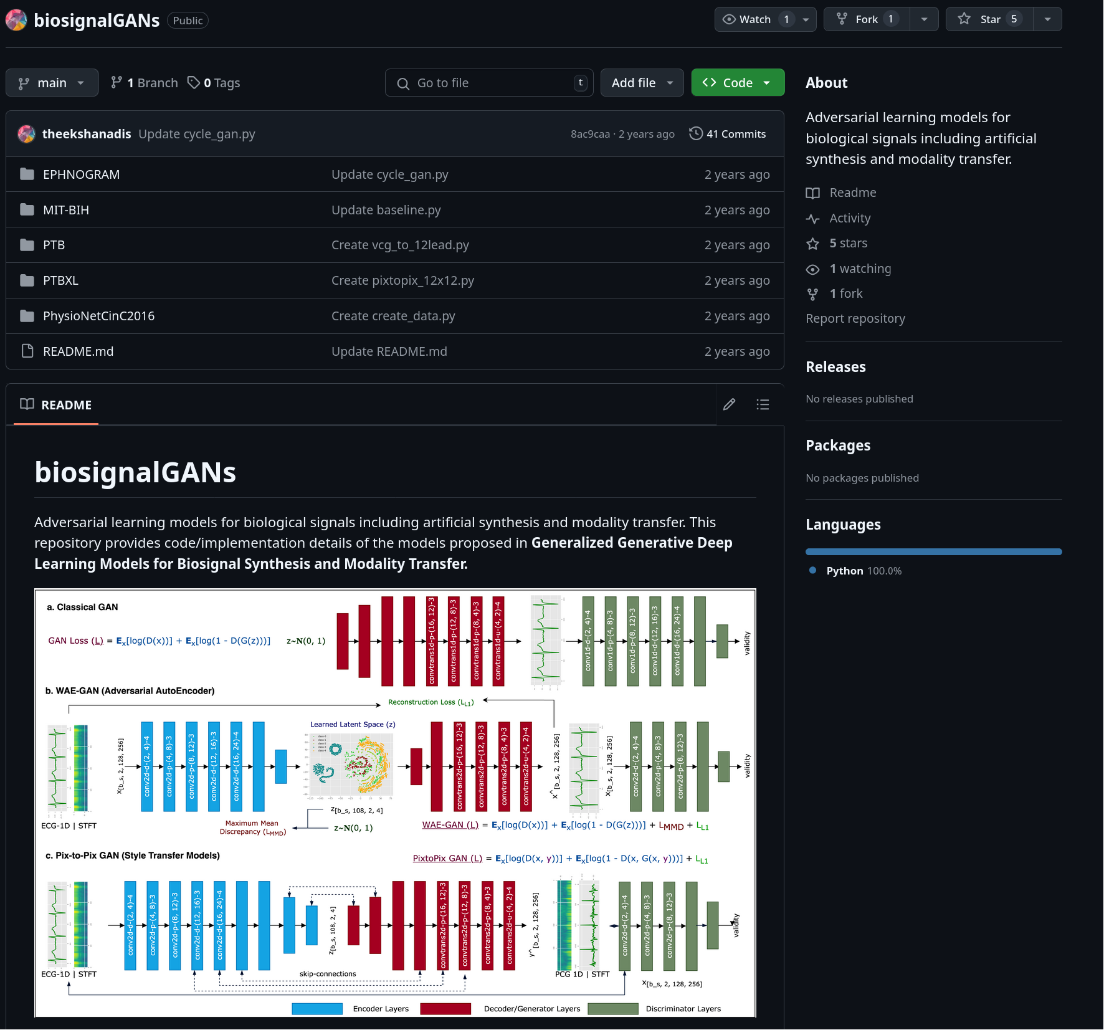This screenshot has height=1030, width=1104.
Task: Open the Activity link in About
Action: [850, 218]
